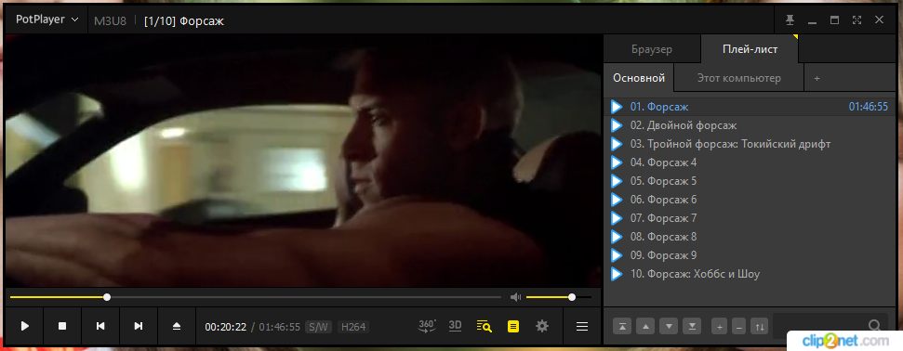
Task: Open the settings gear in control bar
Action: (542, 326)
